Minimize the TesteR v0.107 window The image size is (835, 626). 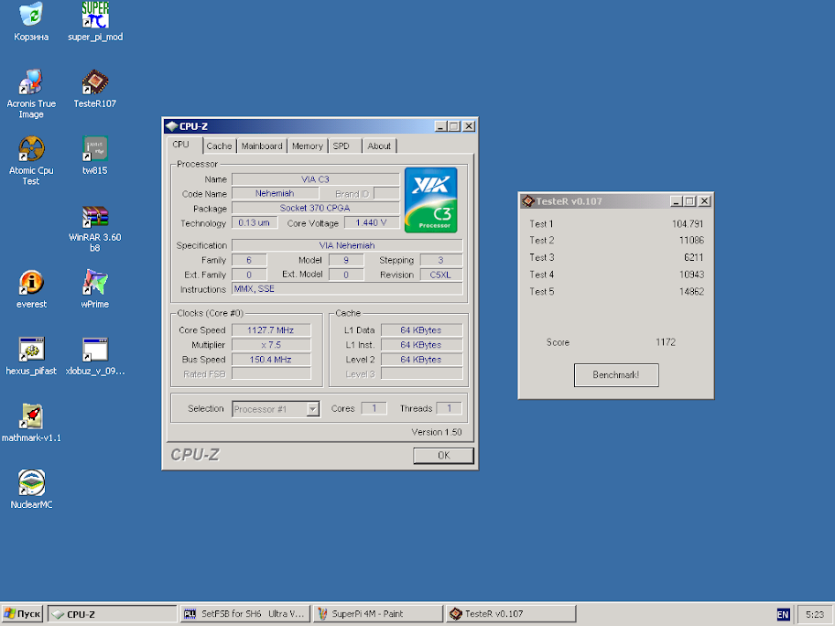pos(676,201)
